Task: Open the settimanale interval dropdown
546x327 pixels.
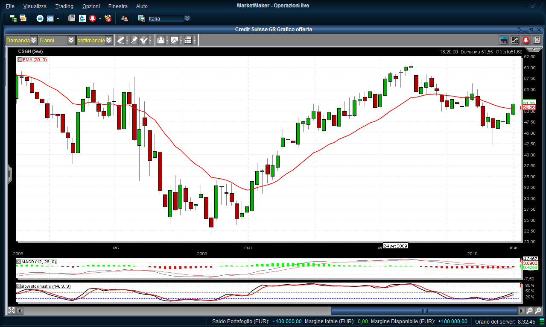Action: pos(94,40)
